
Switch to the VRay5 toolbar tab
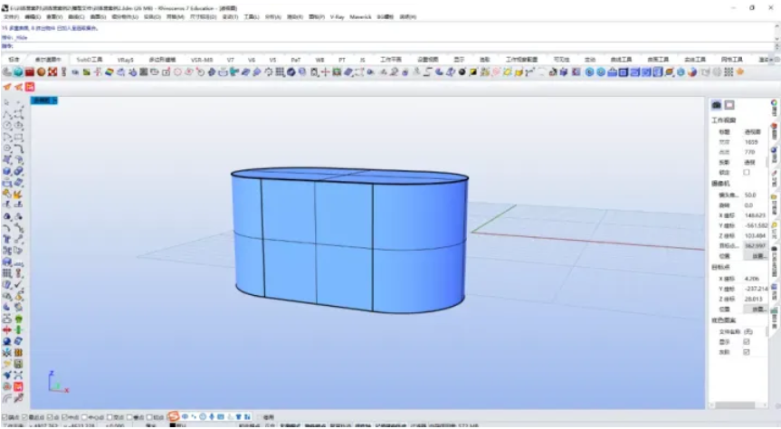pyautogui.click(x=126, y=60)
